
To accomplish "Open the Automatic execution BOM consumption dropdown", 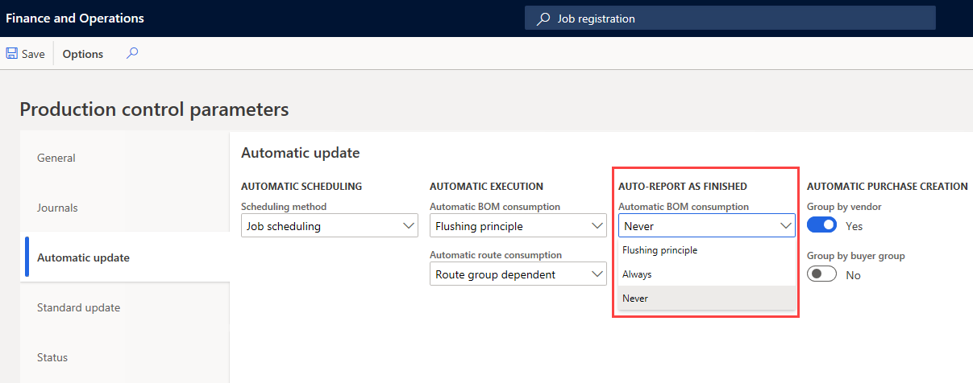I will pos(518,226).
